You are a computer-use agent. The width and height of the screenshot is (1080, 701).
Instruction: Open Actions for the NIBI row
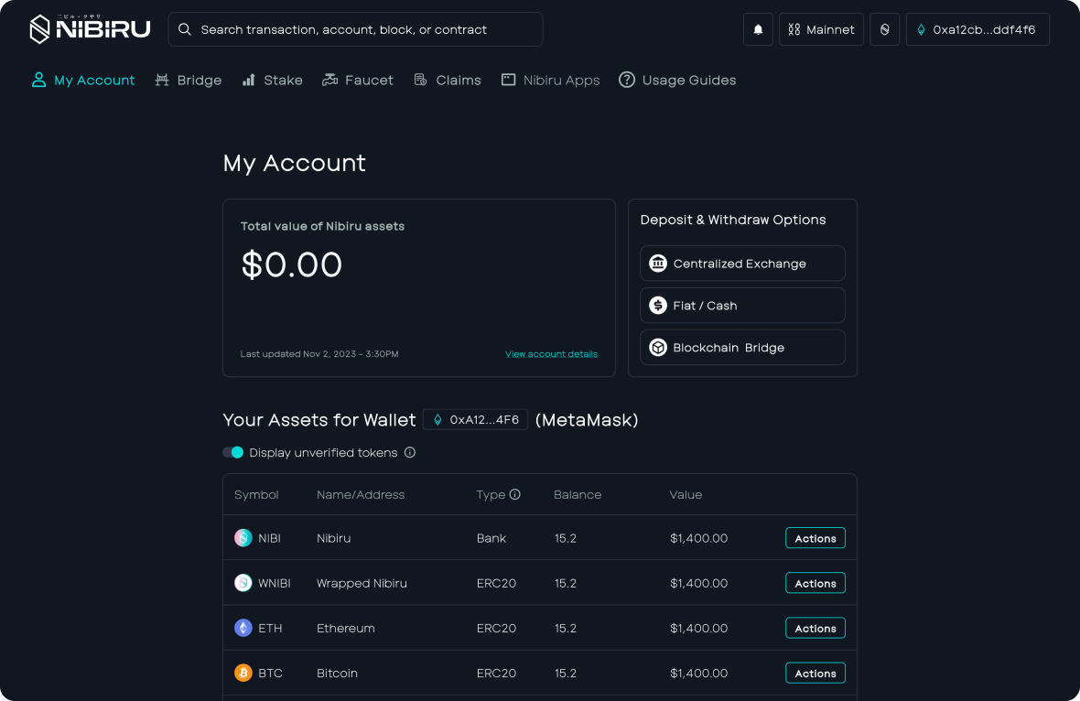(815, 538)
